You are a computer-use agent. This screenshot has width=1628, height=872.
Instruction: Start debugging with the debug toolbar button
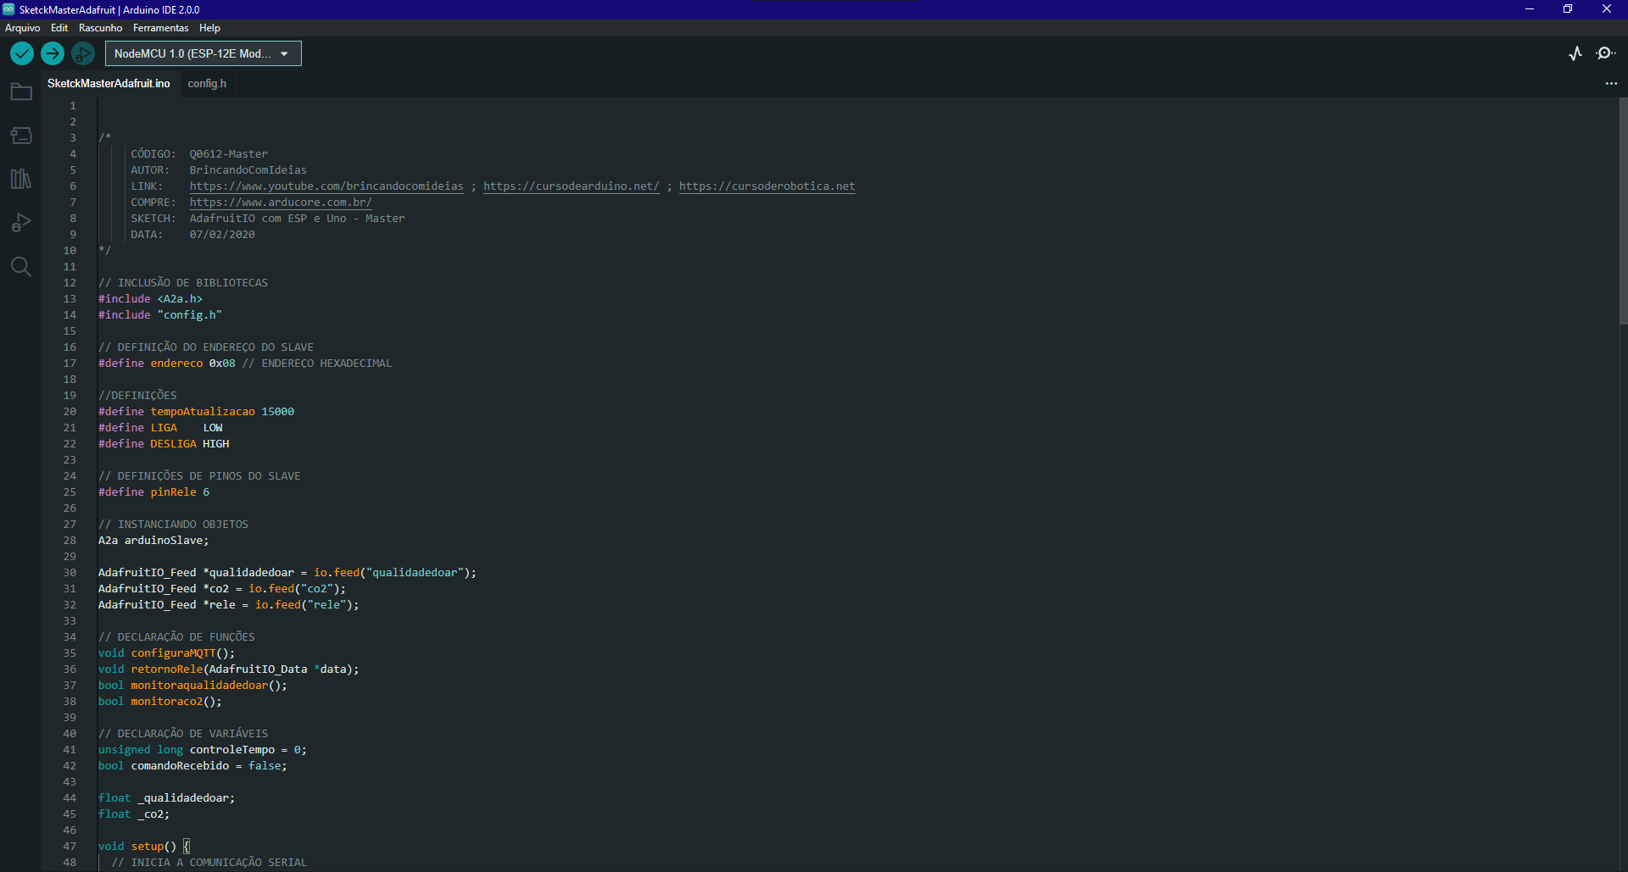click(83, 53)
